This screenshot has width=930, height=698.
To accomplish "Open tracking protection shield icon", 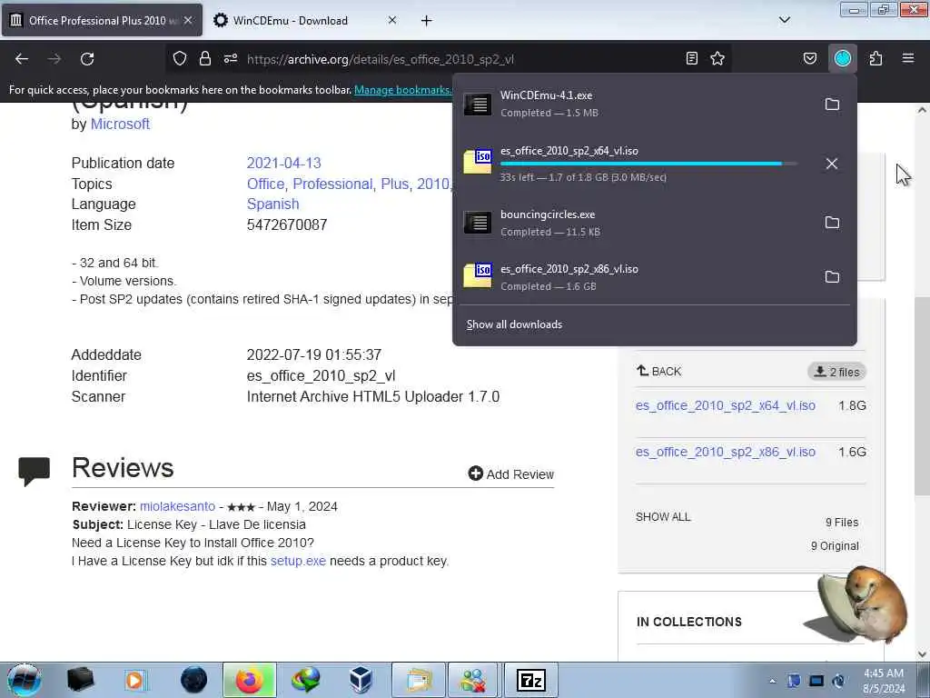I will 180,58.
